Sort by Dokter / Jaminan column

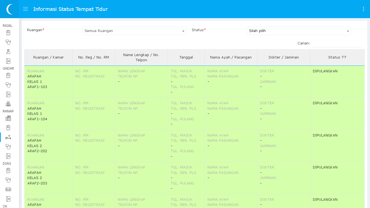coord(284,57)
